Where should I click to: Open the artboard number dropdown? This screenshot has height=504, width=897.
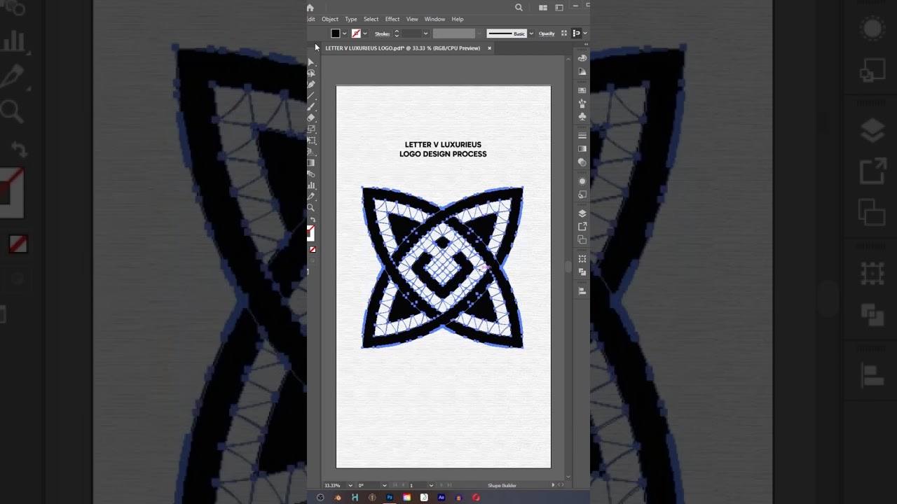pos(431,485)
